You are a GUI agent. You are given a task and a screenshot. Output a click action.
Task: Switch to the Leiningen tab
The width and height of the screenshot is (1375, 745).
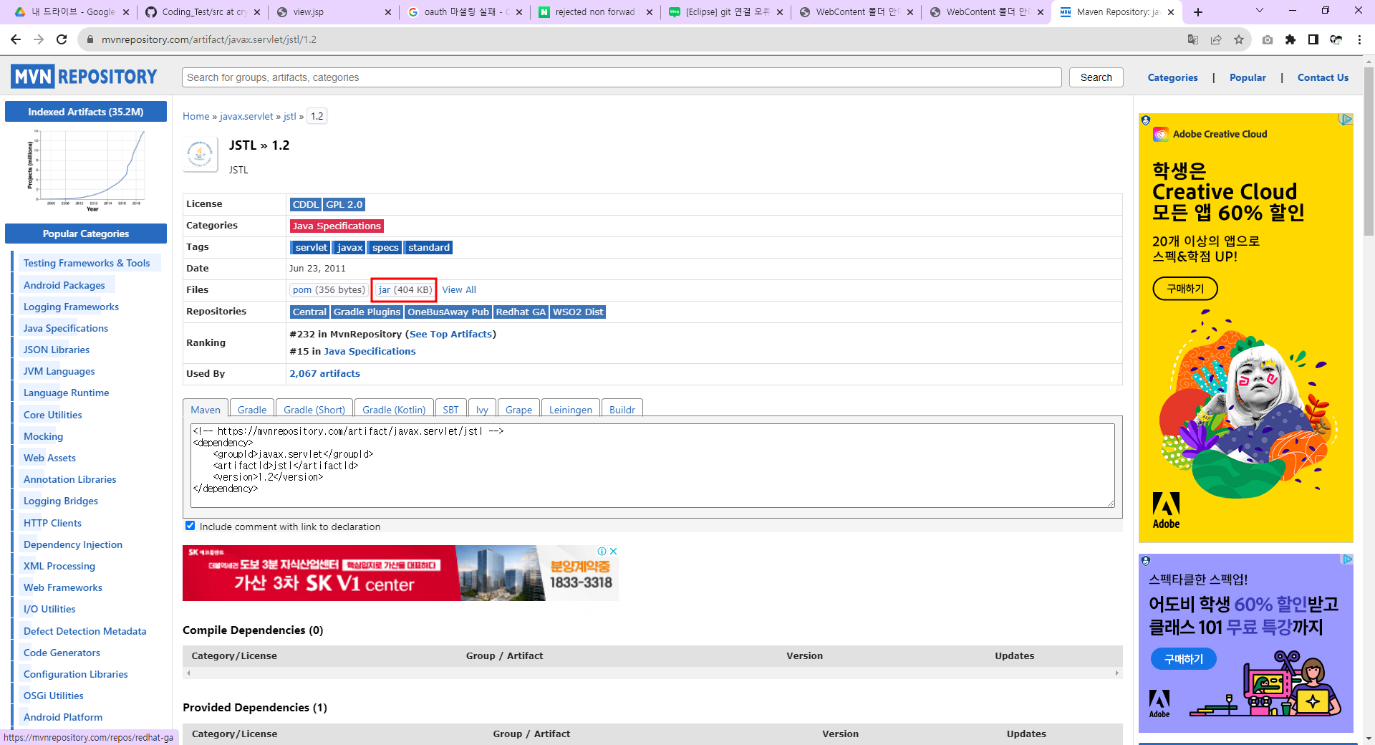[x=571, y=409]
